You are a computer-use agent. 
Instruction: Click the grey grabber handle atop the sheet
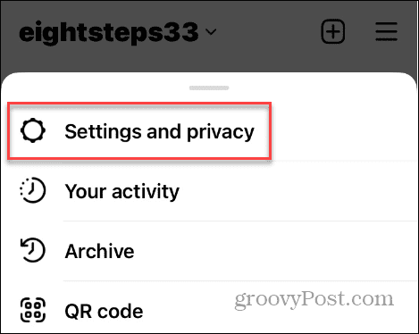(x=209, y=88)
